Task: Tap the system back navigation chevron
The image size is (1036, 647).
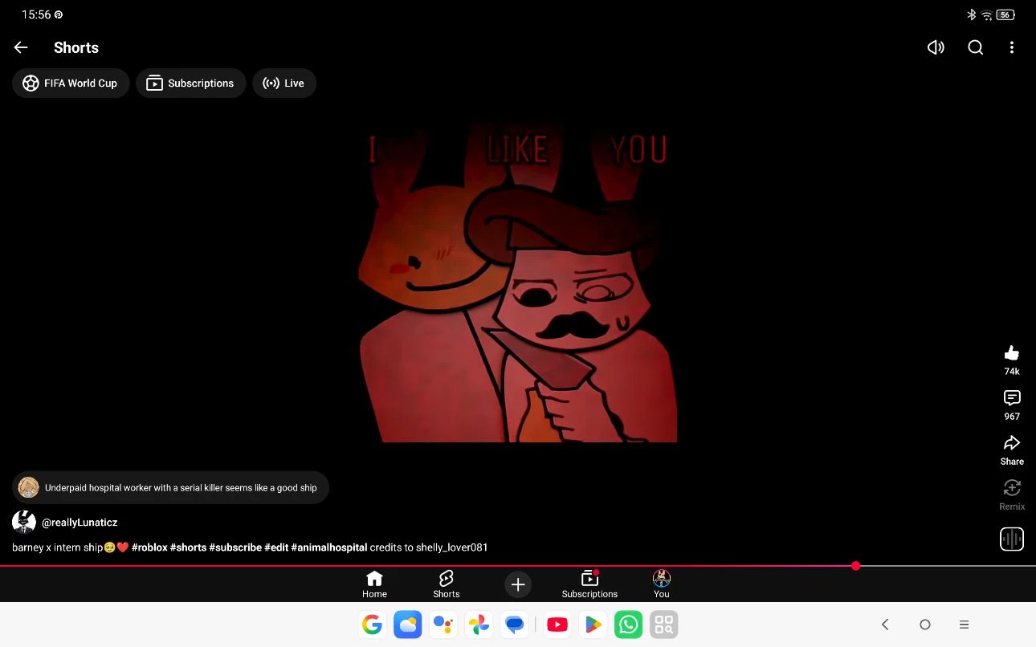Action: pyautogui.click(x=885, y=625)
